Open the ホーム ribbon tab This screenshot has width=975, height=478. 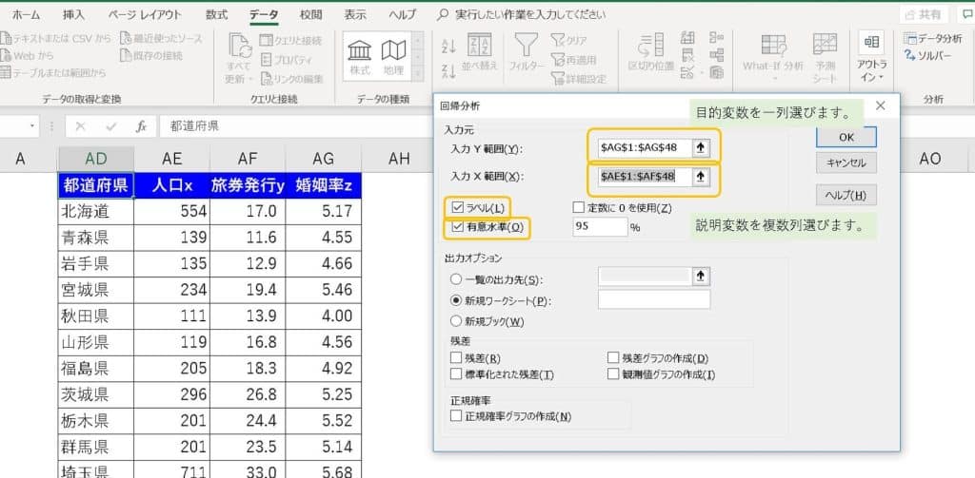click(x=26, y=14)
